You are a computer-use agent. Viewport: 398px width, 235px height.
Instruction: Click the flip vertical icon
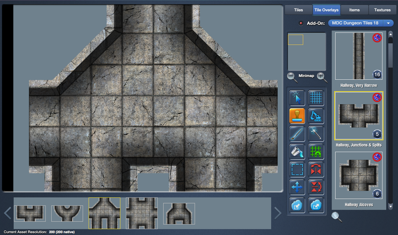[x=316, y=187]
